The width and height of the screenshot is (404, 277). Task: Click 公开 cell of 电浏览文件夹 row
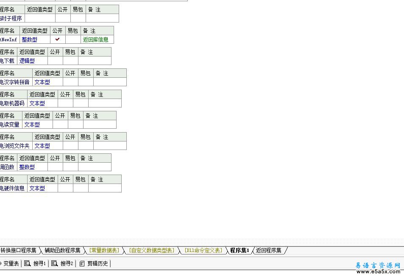pos(70,146)
